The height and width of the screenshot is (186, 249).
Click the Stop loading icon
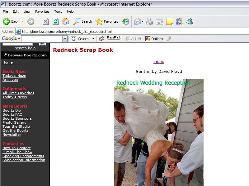click(45, 21)
